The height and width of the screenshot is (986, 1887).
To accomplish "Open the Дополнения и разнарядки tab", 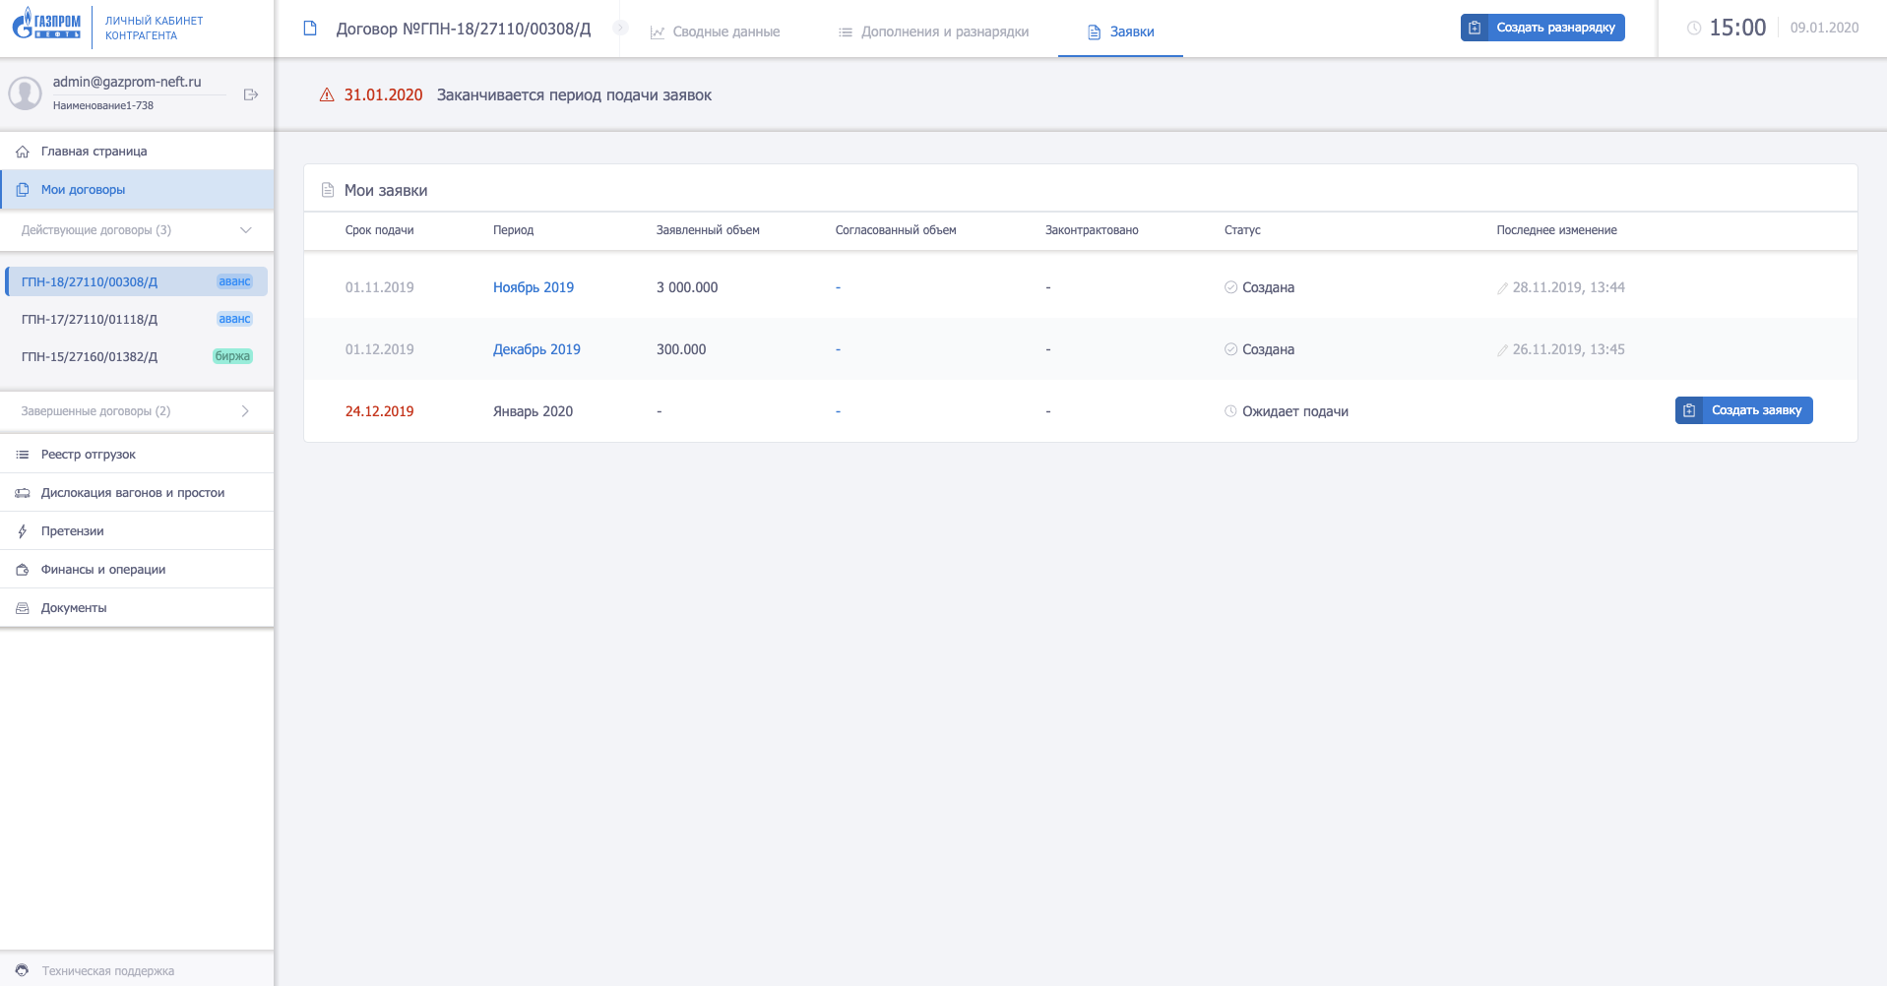I will [x=933, y=31].
